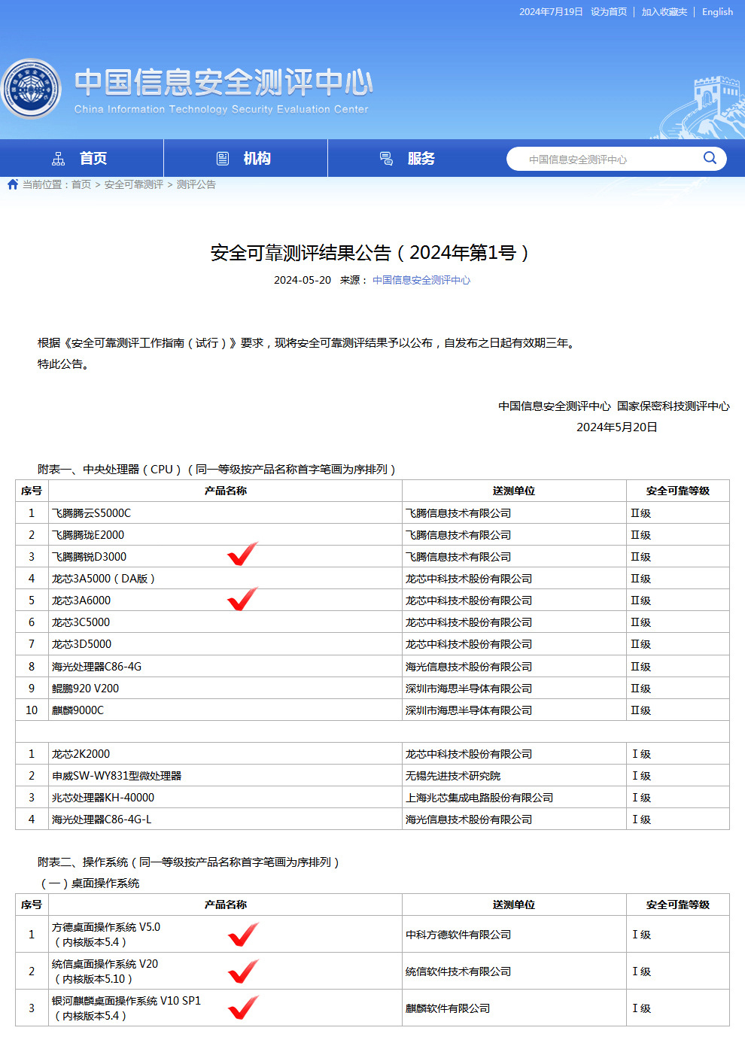Image resolution: width=745 pixels, height=1049 pixels.
Task: Click 附表二 操作系统 caption
Action: pyautogui.click(x=190, y=862)
